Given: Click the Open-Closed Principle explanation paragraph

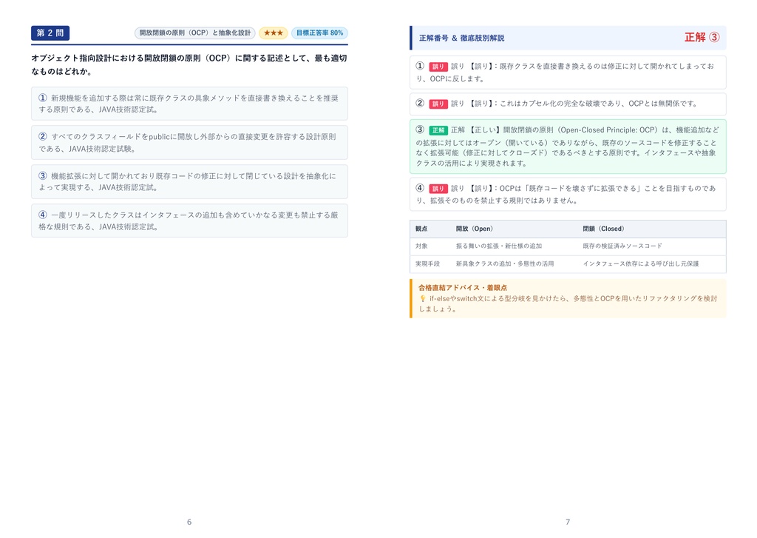Looking at the screenshot, I should tap(568, 147).
